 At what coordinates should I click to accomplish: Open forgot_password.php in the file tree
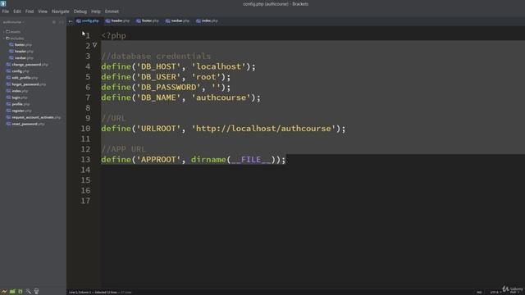pyautogui.click(x=26, y=84)
